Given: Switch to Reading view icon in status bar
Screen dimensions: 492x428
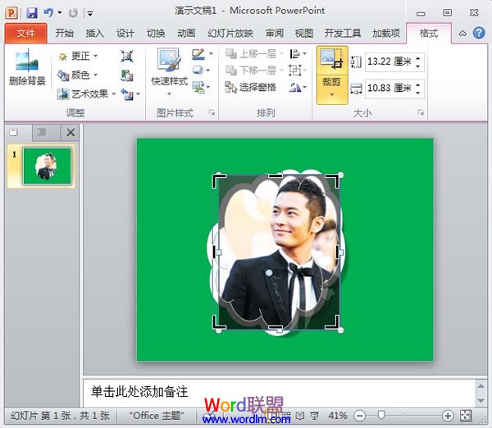Looking at the screenshot, I should (300, 416).
